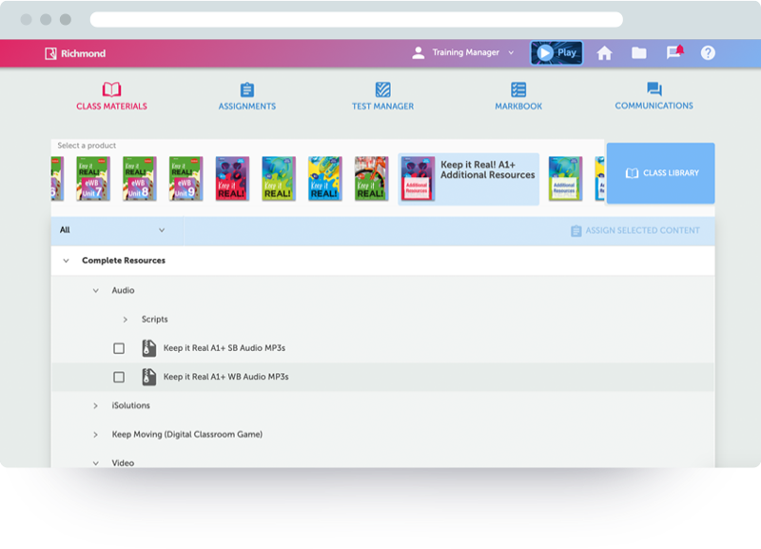
Task: Open notifications chat bell icon
Action: click(x=674, y=51)
